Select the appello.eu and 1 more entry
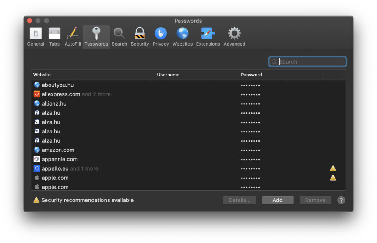Image resolution: width=377 pixels, height=243 pixels. tap(188, 168)
